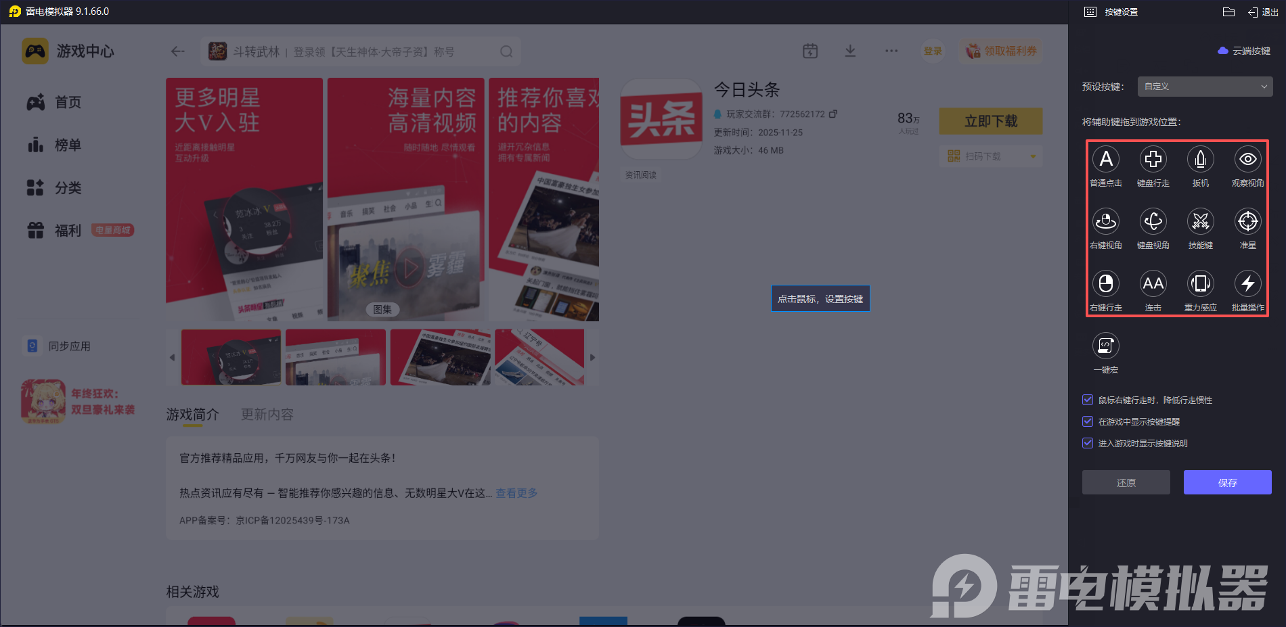Pick the 重力感应 gravity sensor icon
The height and width of the screenshot is (627, 1286).
[x=1201, y=283]
